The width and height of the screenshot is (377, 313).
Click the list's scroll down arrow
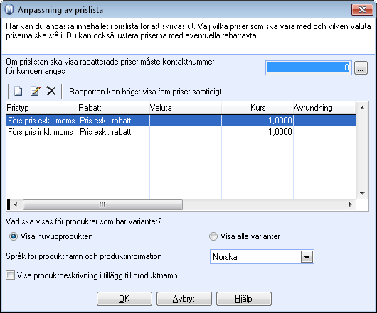pyautogui.click(x=362, y=193)
